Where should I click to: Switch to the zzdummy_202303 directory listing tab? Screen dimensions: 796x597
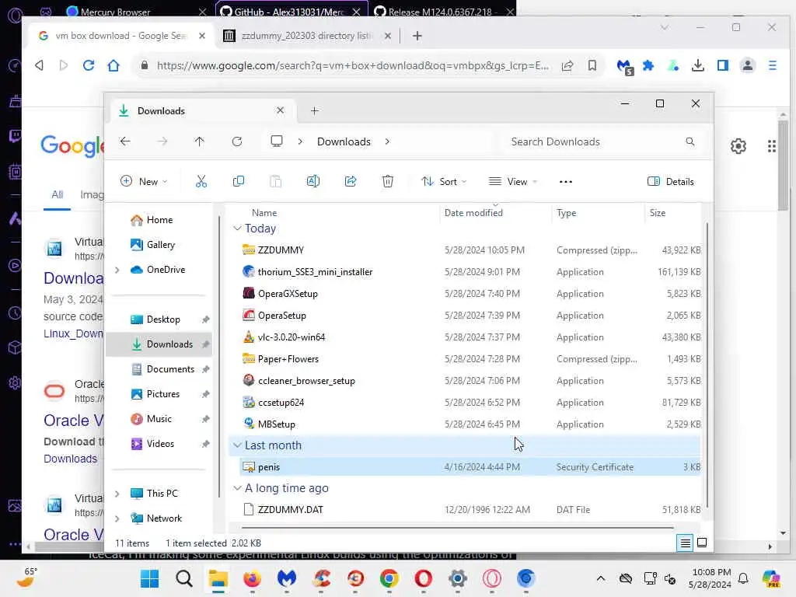(308, 36)
